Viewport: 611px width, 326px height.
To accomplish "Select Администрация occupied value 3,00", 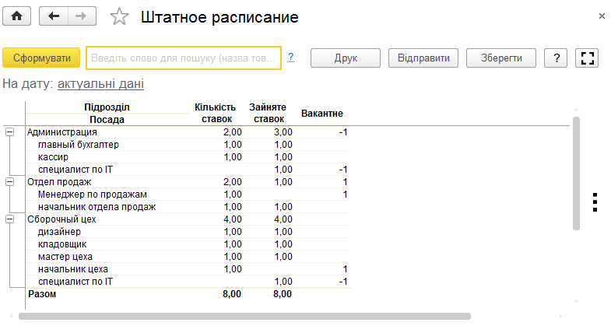I will coord(283,132).
